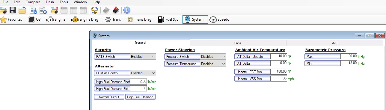Click the Alternator section heading
This screenshot has height=110, width=386.
pos(105,66)
